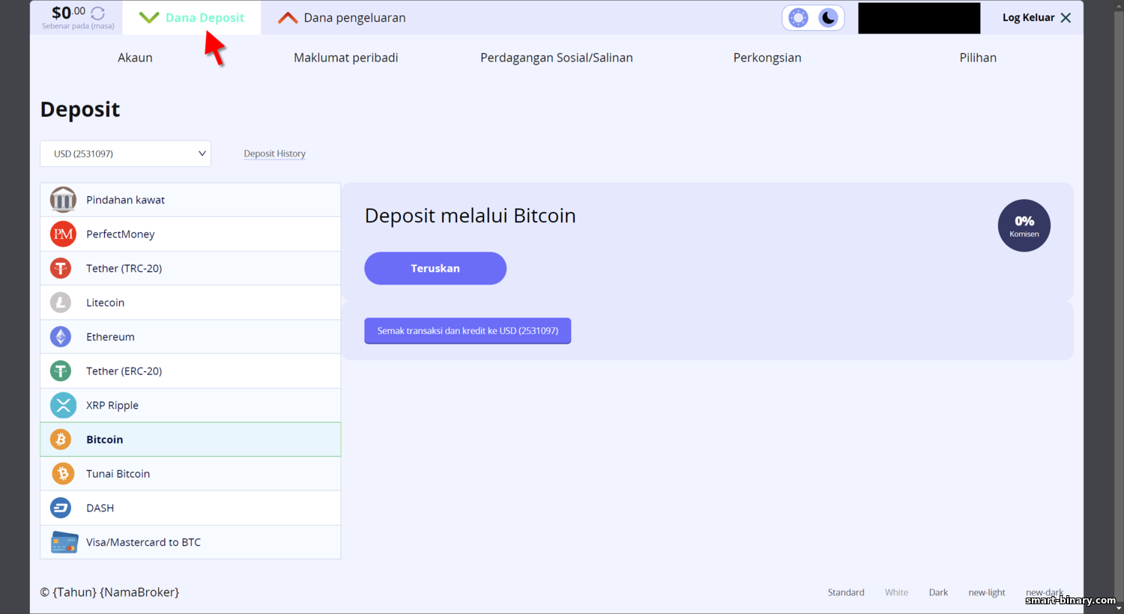
Task: Click the PerfectMoney PM logo icon
Action: [63, 234]
